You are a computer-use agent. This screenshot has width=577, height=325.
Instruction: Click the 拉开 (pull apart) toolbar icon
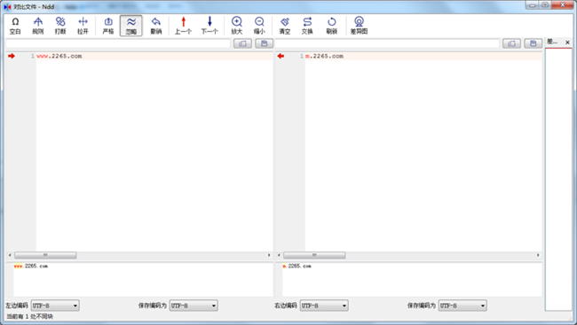[83, 26]
